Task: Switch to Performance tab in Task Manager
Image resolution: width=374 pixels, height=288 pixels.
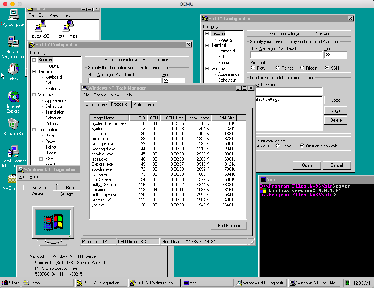Action: tap(144, 105)
